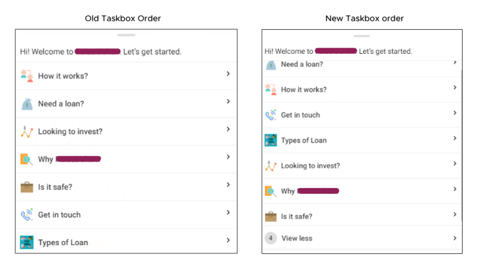Image resolution: width=486 pixels, height=273 pixels.
Task: Expand Need a loan chevron in old taskbox
Action: [228, 102]
